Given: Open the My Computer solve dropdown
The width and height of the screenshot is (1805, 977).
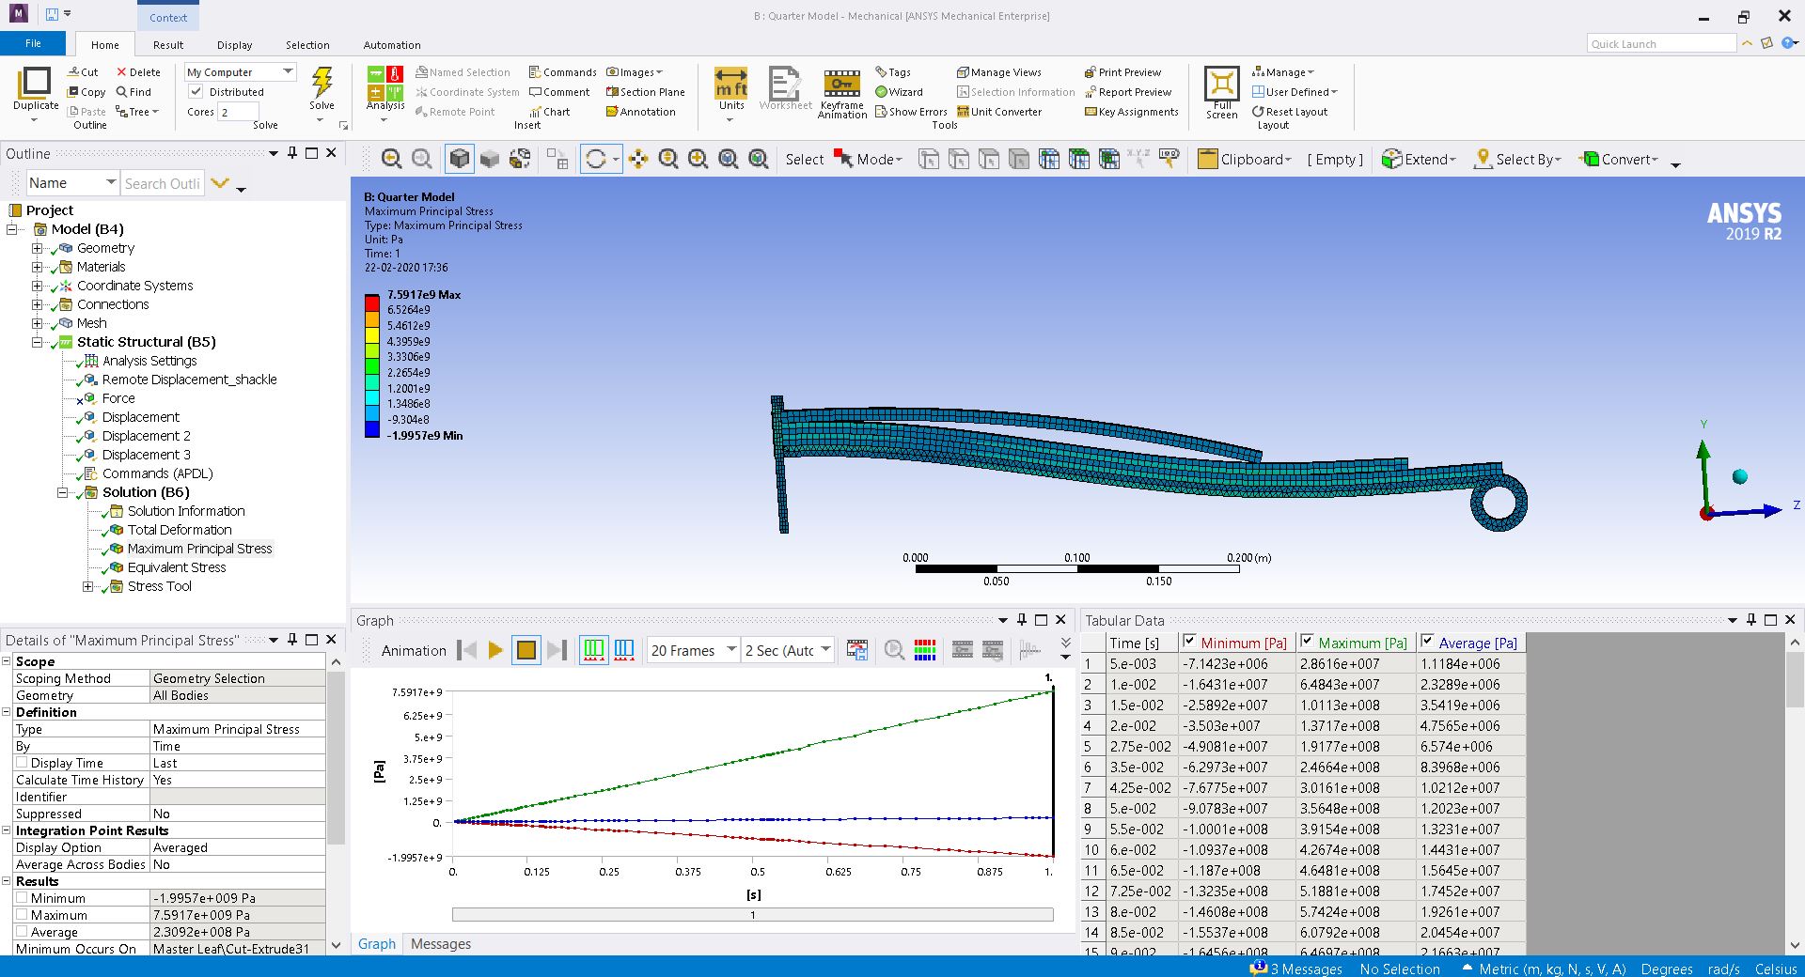Looking at the screenshot, I should (x=288, y=71).
